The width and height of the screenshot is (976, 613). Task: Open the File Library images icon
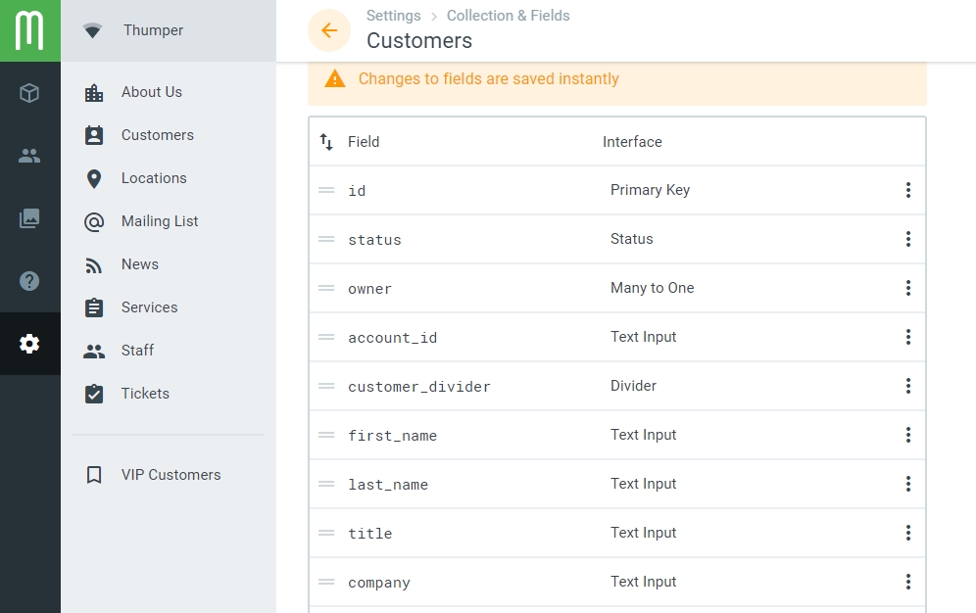[x=29, y=218]
